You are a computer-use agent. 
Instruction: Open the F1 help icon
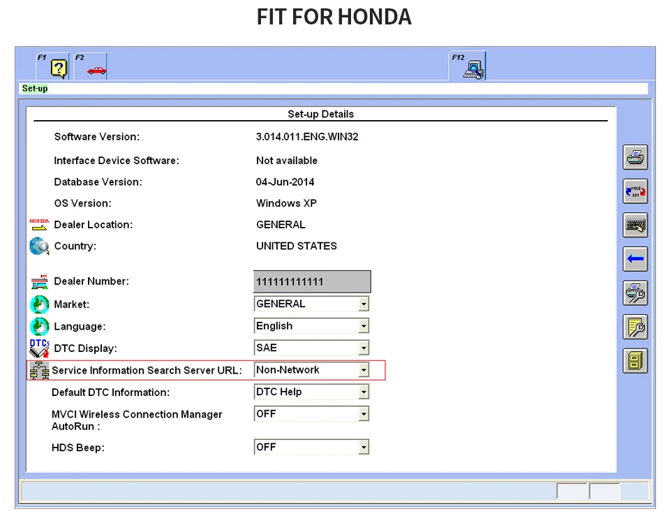pyautogui.click(x=59, y=68)
